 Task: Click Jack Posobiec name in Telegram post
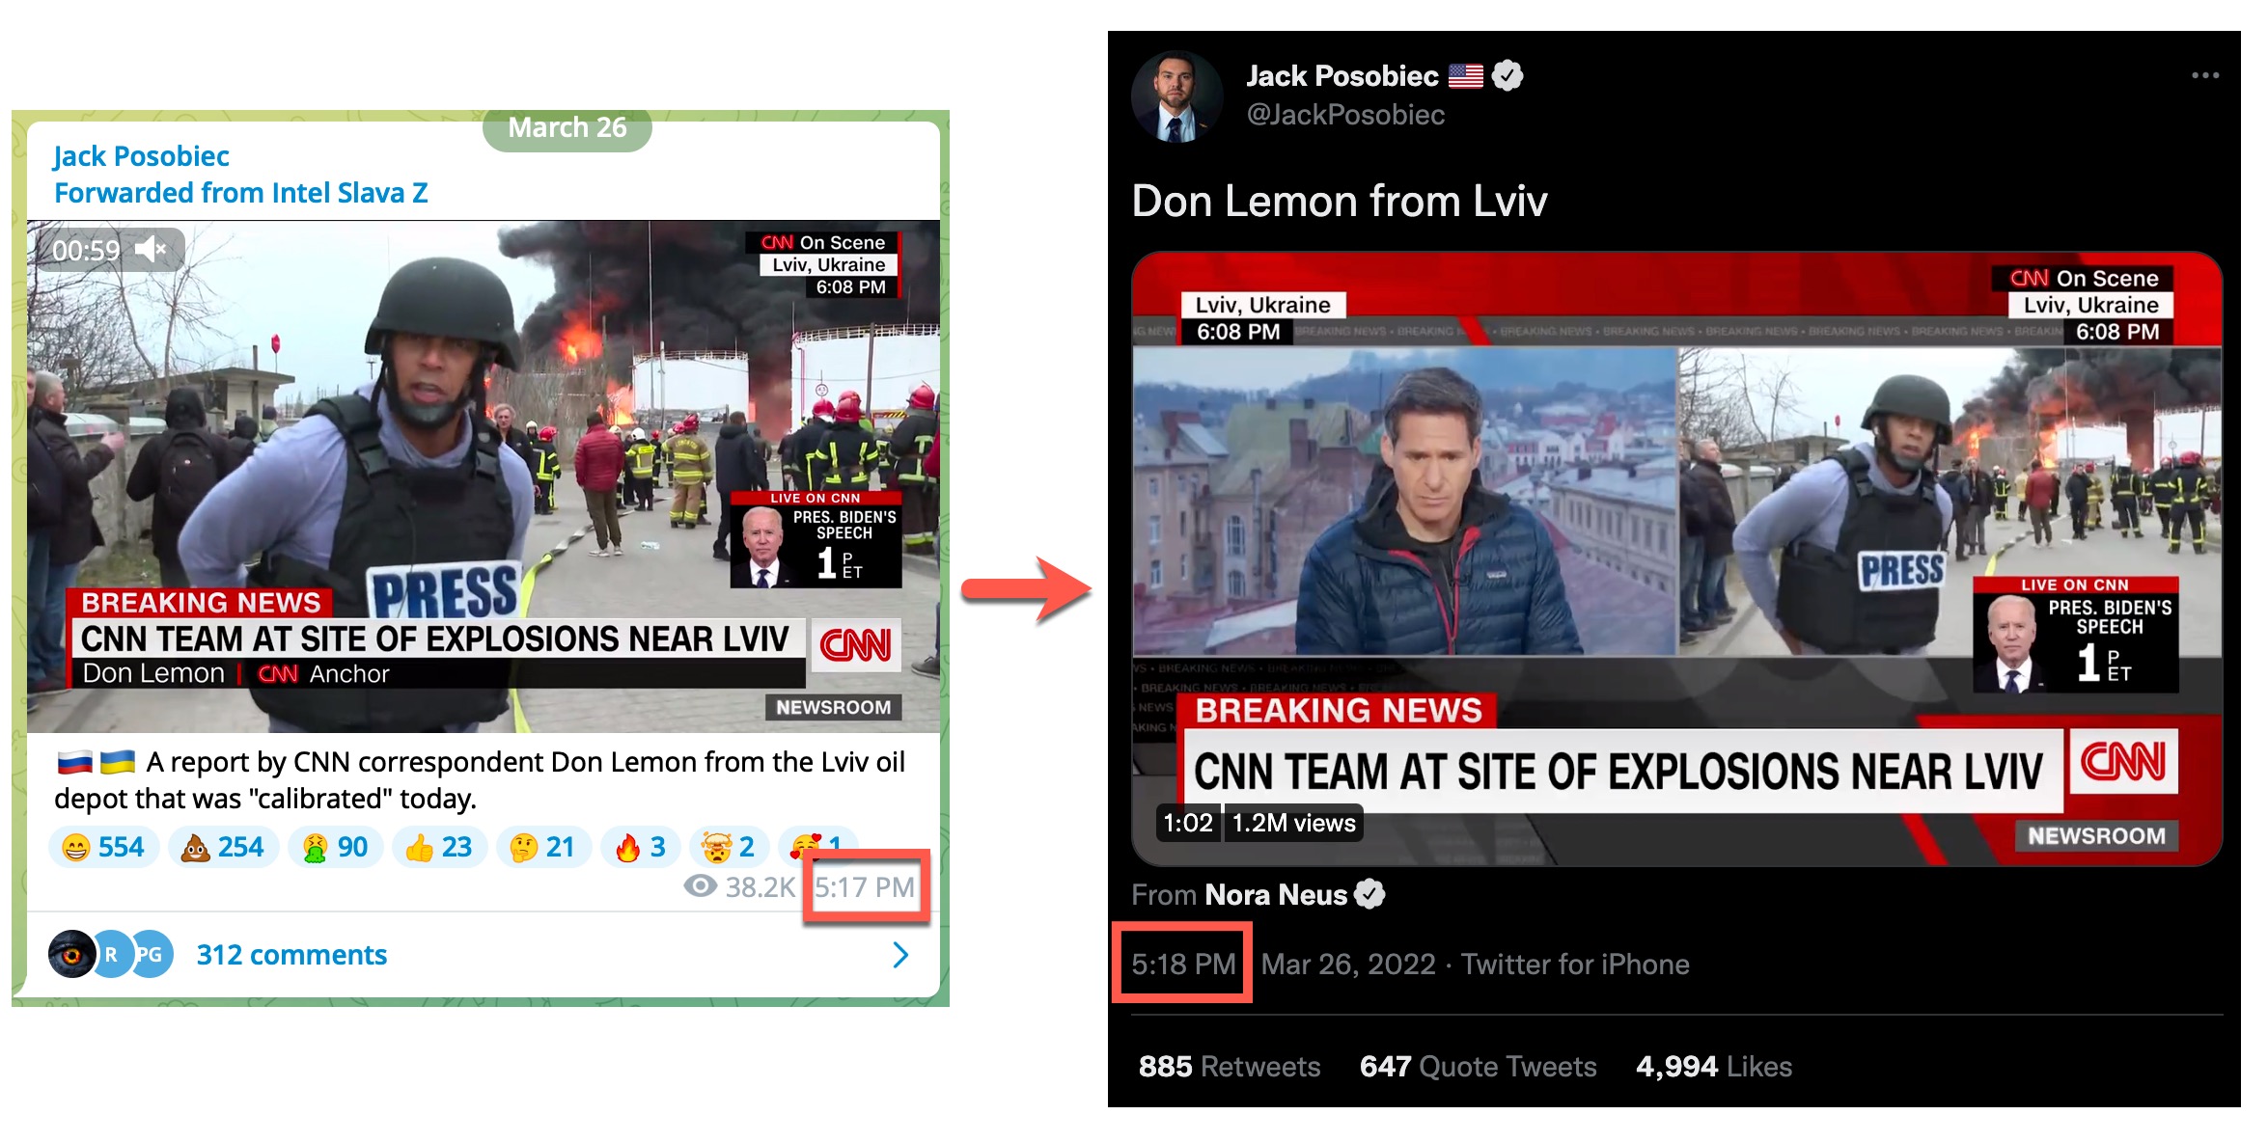click(x=141, y=156)
